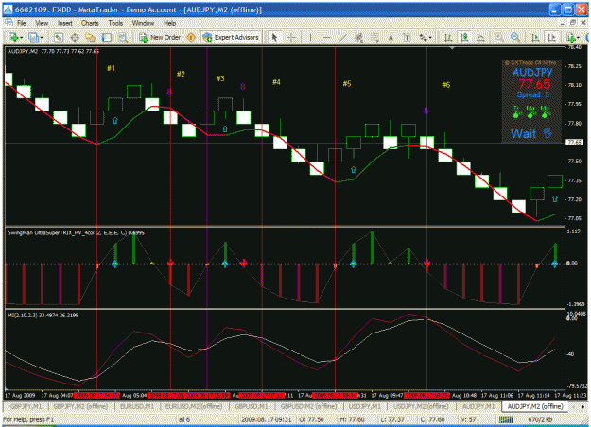This screenshot has width=591, height=427.
Task: Switch to AUDJPY,M1 chart tab
Action: click(478, 407)
